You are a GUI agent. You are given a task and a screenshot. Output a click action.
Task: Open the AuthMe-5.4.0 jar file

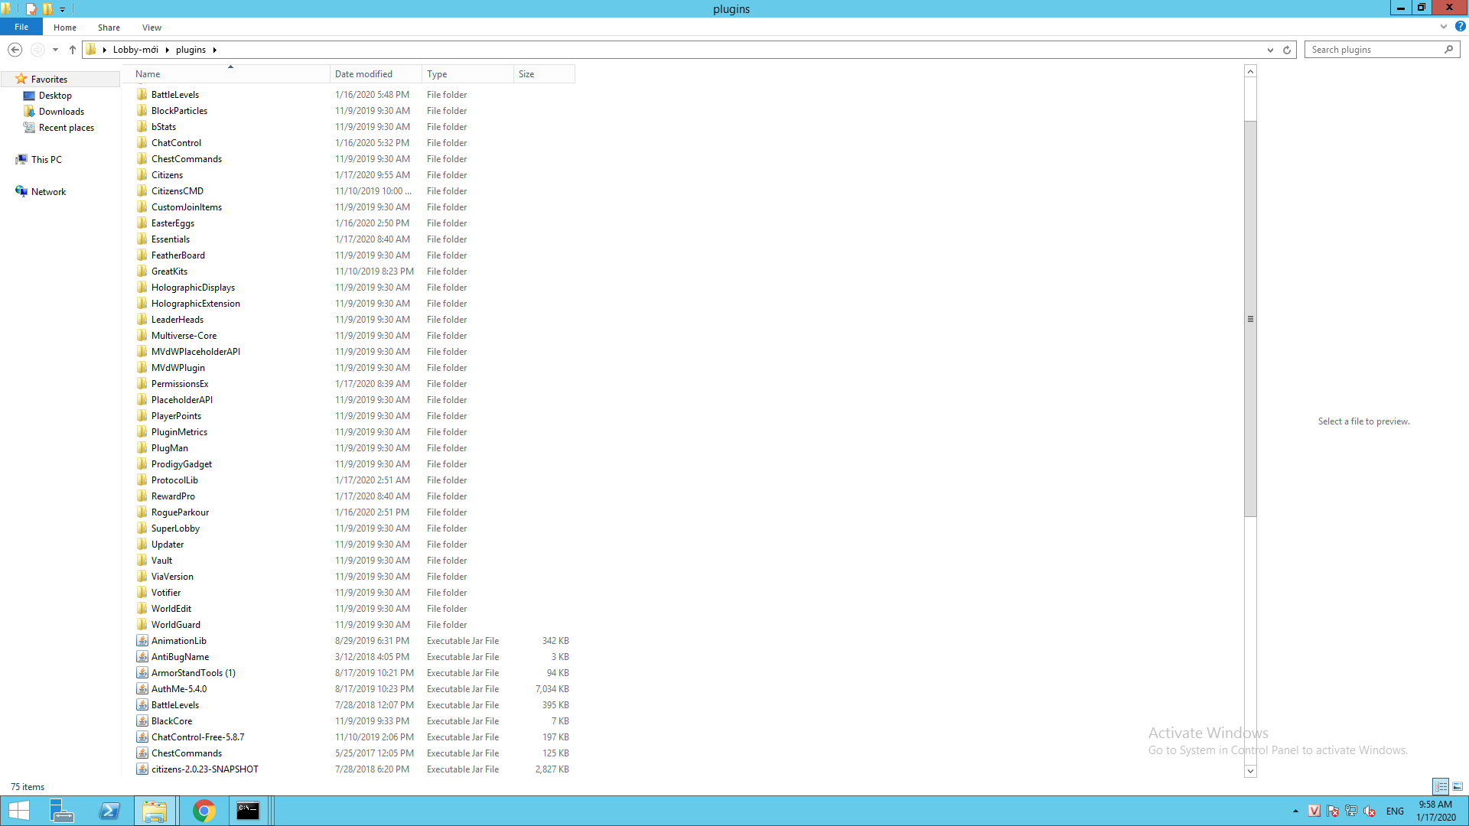[x=179, y=689]
